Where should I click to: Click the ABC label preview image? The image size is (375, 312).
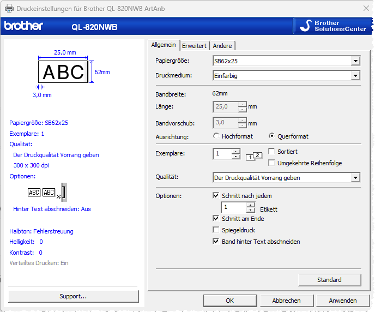(63, 71)
